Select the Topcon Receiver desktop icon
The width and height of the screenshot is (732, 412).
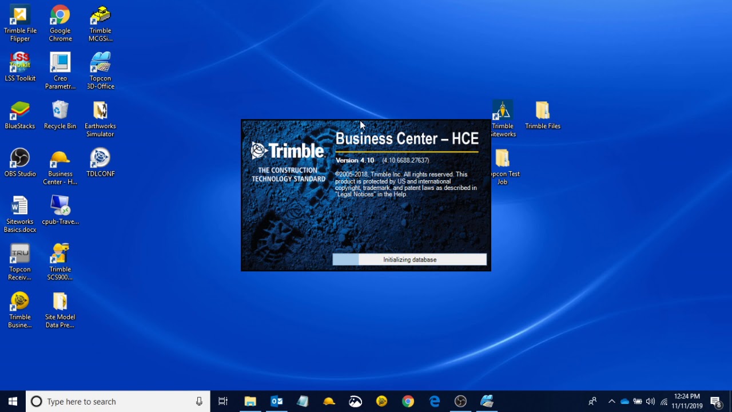(20, 262)
